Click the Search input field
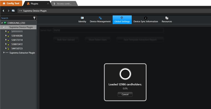Screen dimensions: 211x109 click(x=16, y=18)
